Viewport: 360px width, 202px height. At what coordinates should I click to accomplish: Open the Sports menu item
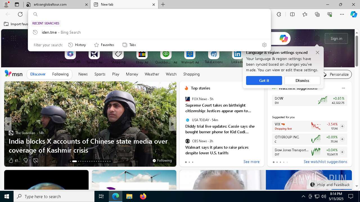pyautogui.click(x=100, y=74)
